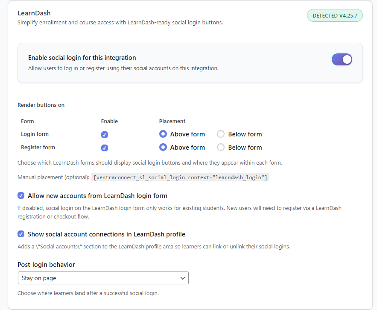The width and height of the screenshot is (377, 310).
Task: Toggle off the Enable social login switch
Action: pyautogui.click(x=342, y=59)
